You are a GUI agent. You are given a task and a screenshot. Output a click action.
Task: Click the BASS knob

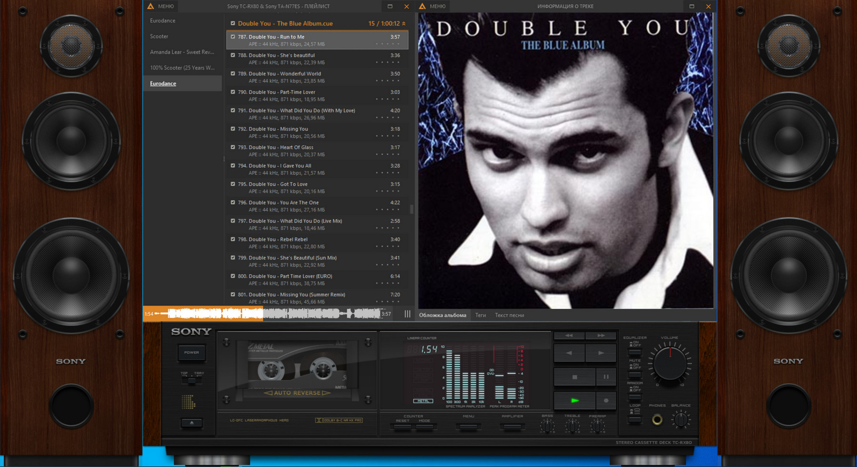coord(548,426)
